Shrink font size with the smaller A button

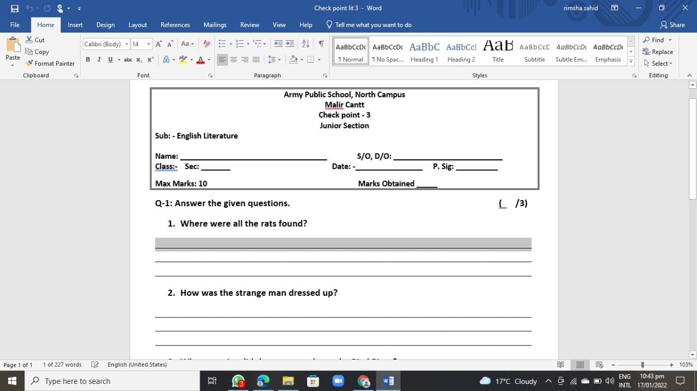pyautogui.click(x=170, y=44)
